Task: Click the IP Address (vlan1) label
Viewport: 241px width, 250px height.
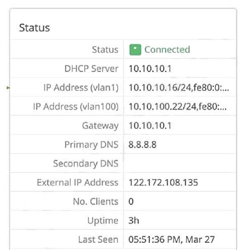Action: [81, 88]
